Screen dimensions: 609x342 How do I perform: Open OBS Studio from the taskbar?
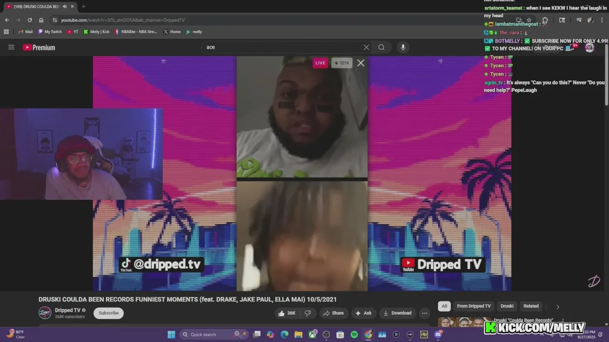point(326,334)
